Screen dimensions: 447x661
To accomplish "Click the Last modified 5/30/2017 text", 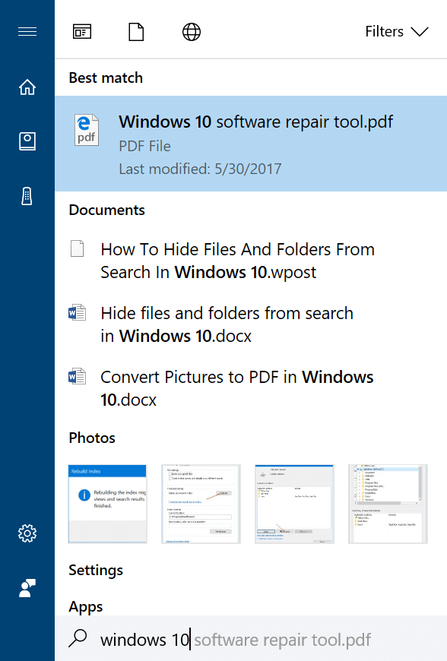I will pos(200,169).
